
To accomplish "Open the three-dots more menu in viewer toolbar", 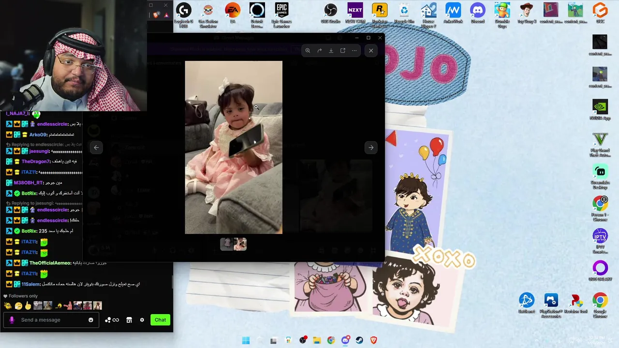I will coord(354,50).
